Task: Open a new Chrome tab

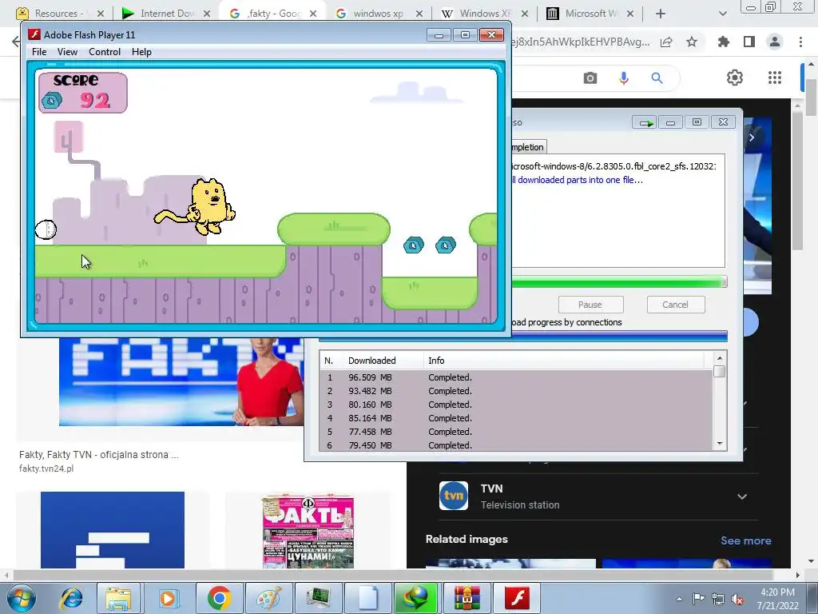Action: 661,14
